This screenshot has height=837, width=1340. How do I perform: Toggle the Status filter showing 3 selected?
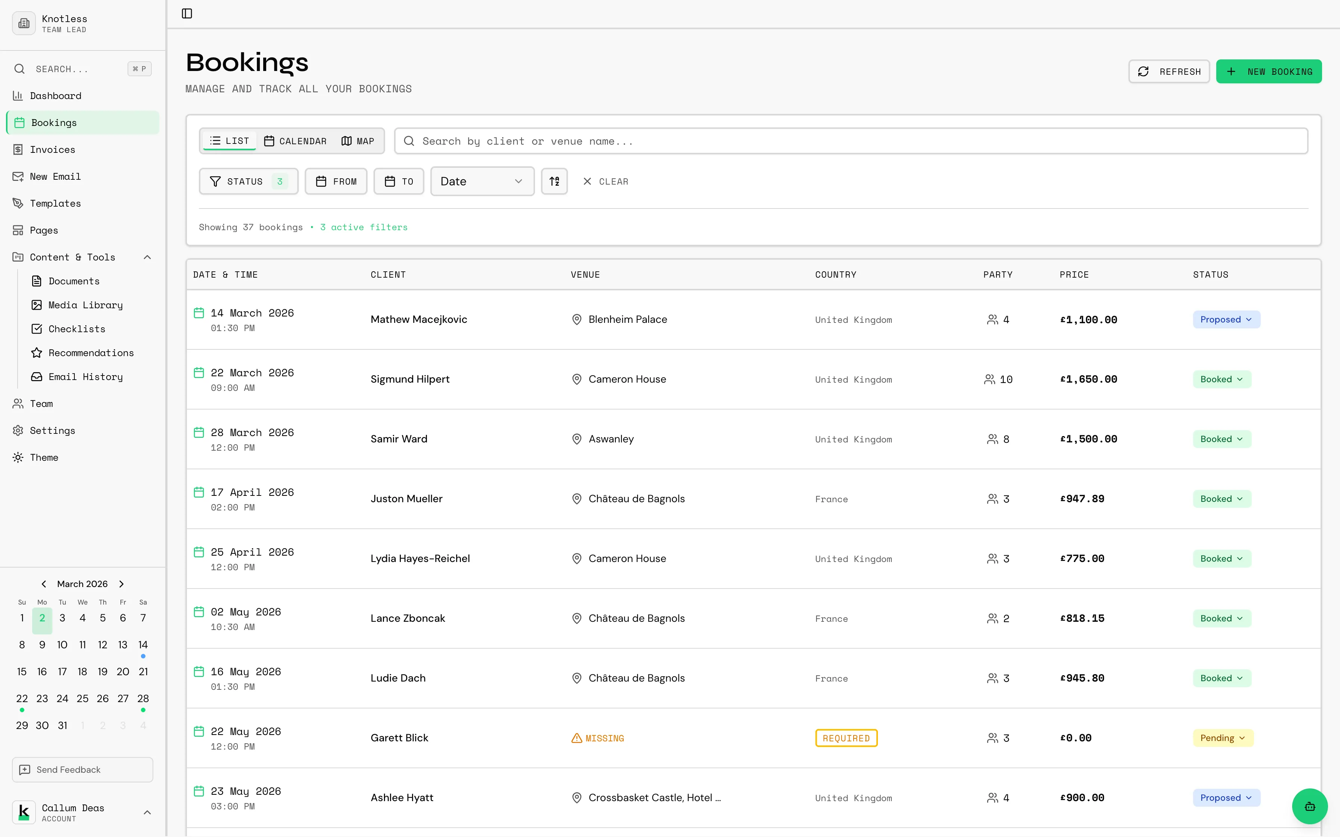[x=248, y=181]
